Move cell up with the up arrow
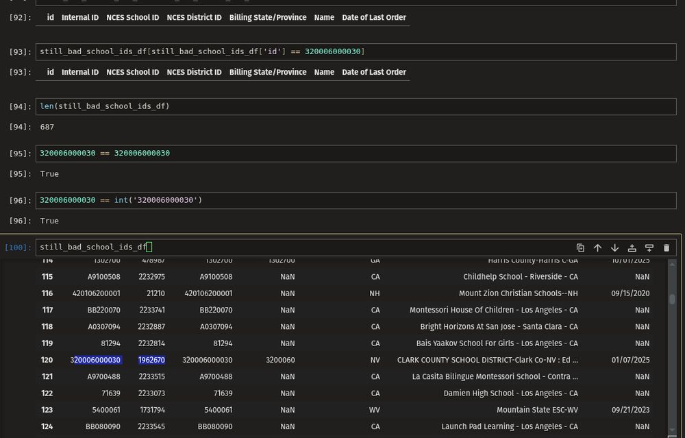This screenshot has height=438, width=685. tap(597, 248)
